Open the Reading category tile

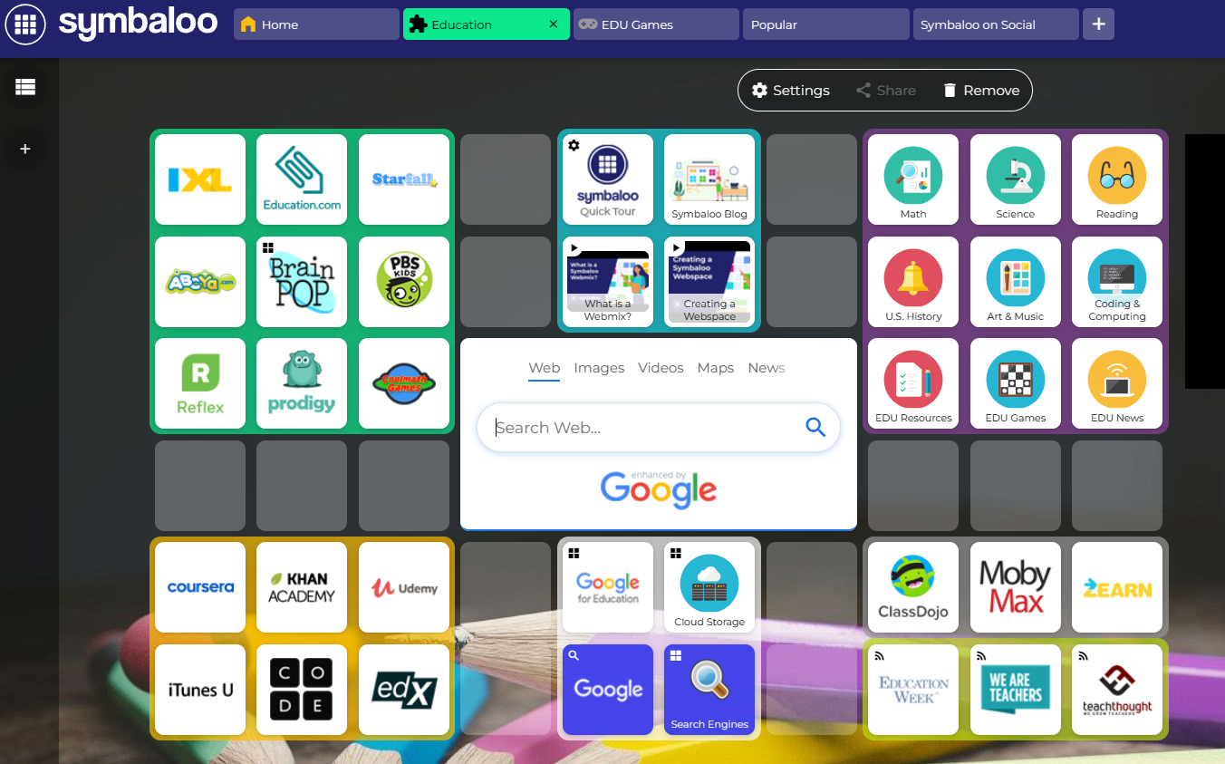(1117, 179)
